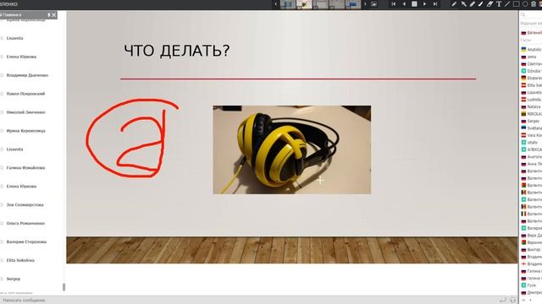542x304 pixels.
Task: Click the left panel vertical scrollbar
Action: tap(64, 287)
